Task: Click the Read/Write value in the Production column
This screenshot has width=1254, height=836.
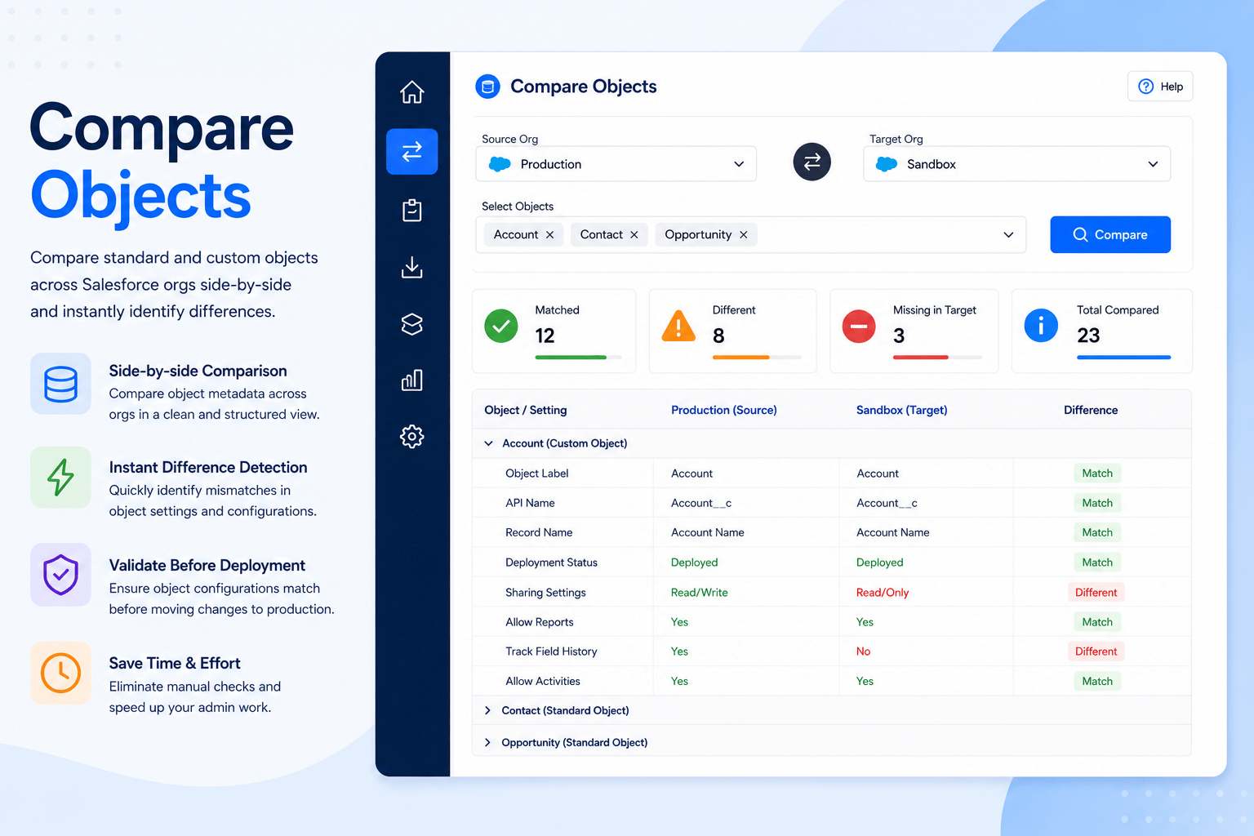Action: click(x=699, y=593)
